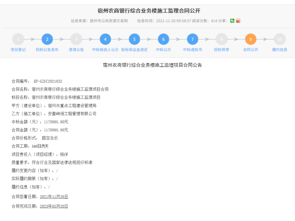Click step 3 circle 澄清公告
Screen dimensions: 295x221
pyautogui.click(x=76, y=39)
